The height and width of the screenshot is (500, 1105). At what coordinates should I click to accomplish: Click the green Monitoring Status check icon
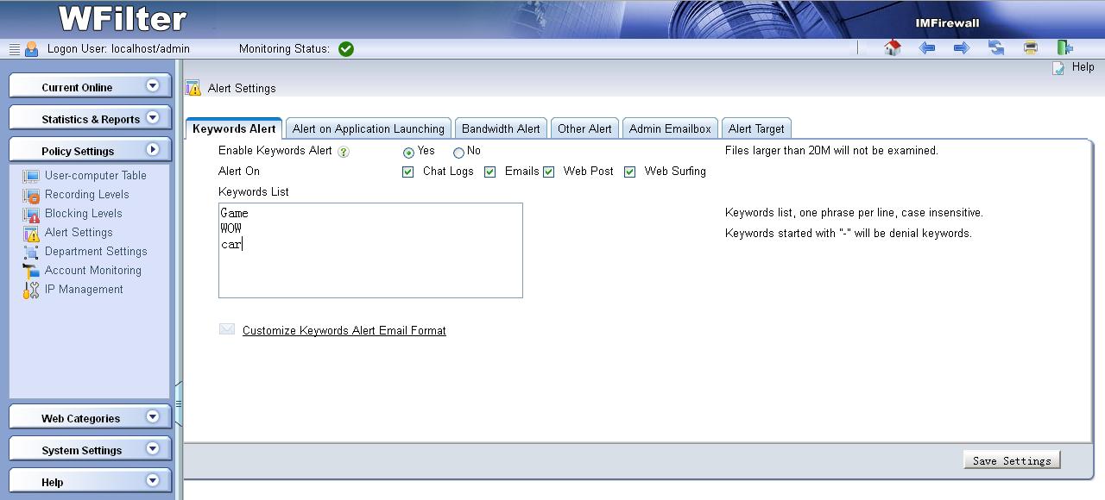346,49
